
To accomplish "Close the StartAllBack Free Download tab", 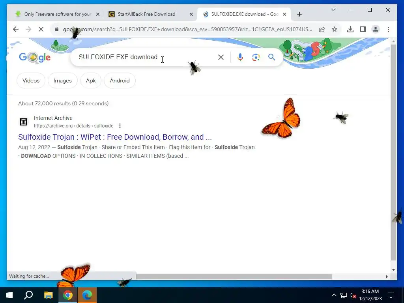I will [x=191, y=14].
